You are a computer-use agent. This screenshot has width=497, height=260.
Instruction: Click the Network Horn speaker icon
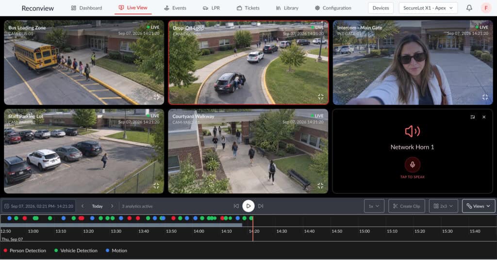pyautogui.click(x=413, y=131)
